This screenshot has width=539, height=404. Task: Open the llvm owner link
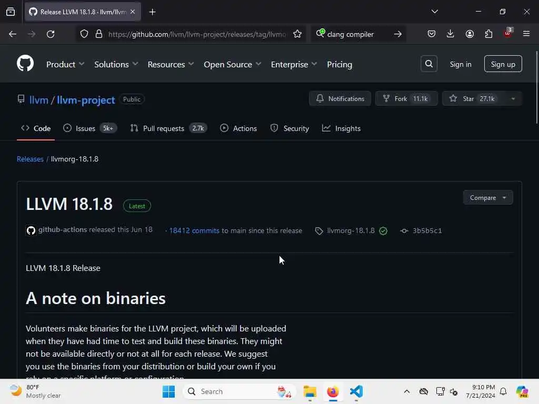click(39, 100)
